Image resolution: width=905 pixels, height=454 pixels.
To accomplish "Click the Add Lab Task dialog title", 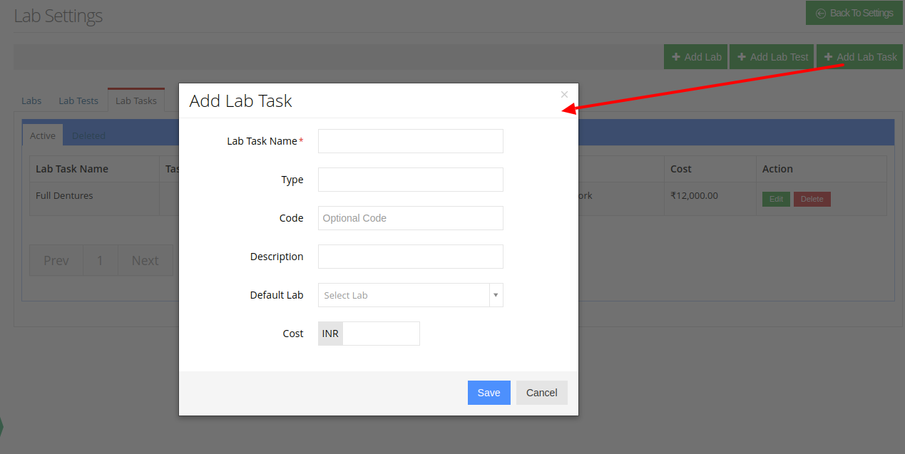I will pos(241,101).
